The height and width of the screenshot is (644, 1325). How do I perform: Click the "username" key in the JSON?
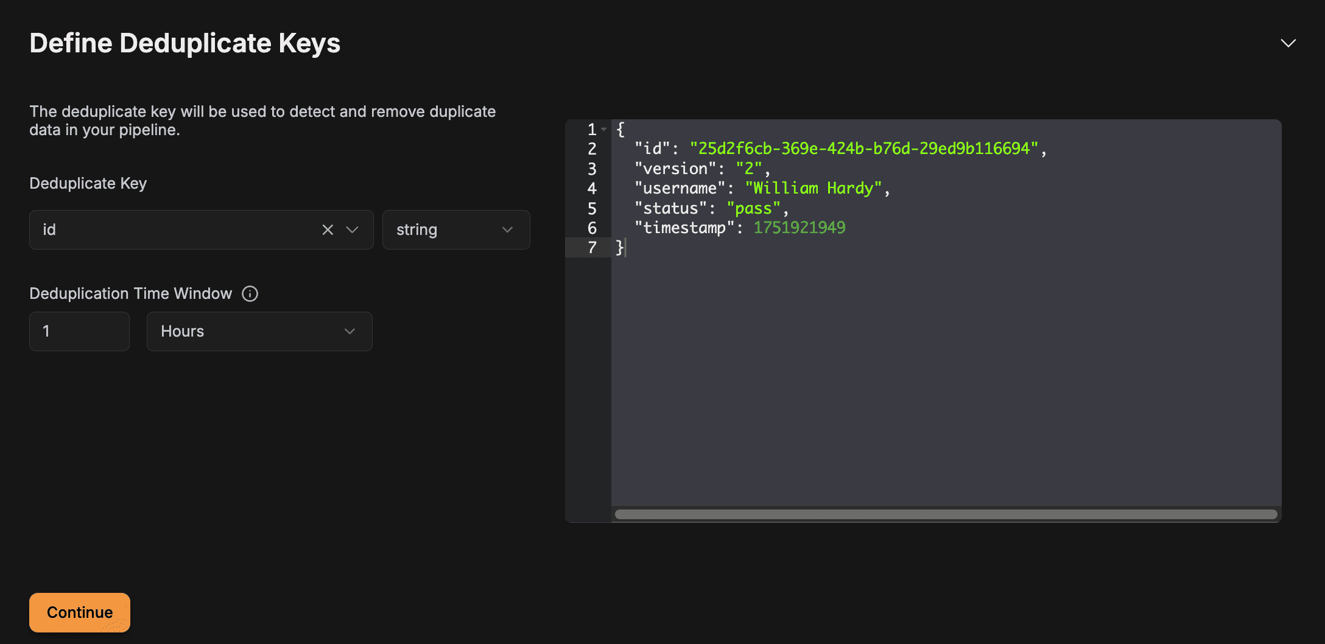click(x=680, y=188)
